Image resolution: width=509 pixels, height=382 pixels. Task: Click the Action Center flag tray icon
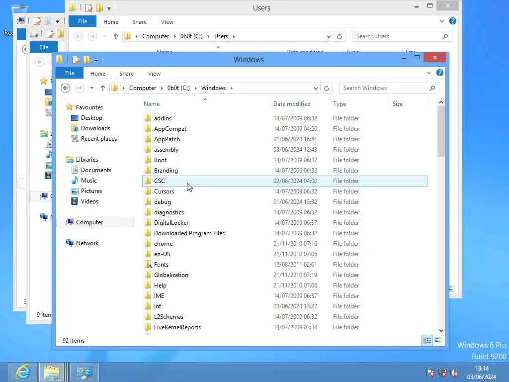tap(430, 372)
